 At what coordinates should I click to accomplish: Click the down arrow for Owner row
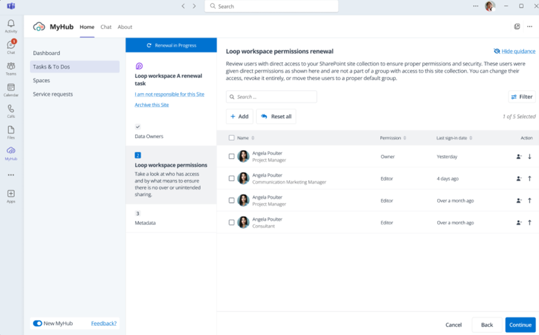(x=530, y=157)
